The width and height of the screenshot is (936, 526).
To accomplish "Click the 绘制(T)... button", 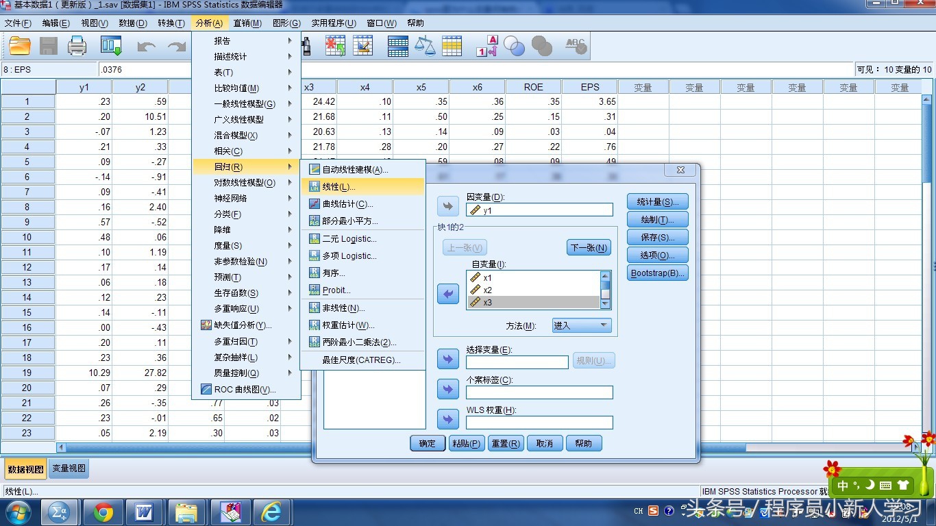I will [x=658, y=219].
